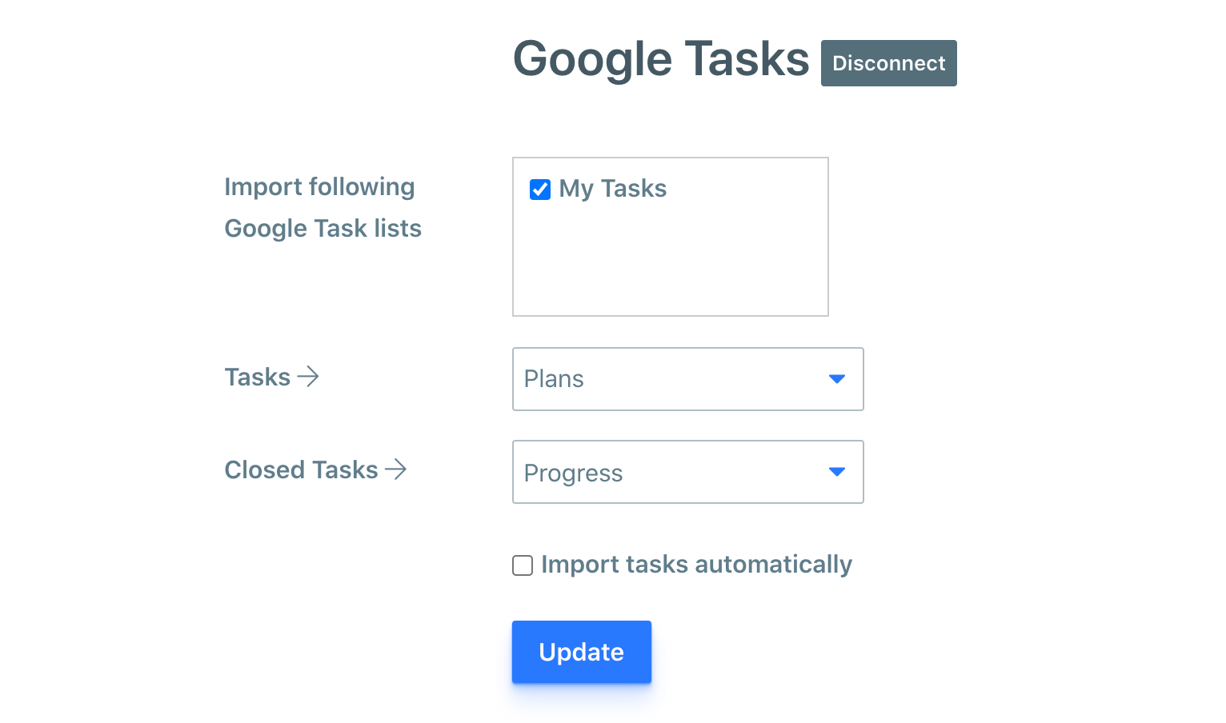Click the Google Tasks heading
This screenshot has width=1226, height=723.
(x=661, y=58)
